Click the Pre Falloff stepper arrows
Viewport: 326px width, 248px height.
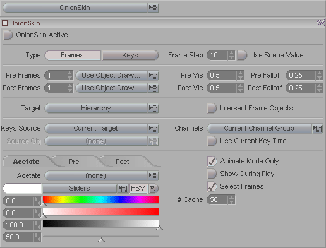point(319,75)
